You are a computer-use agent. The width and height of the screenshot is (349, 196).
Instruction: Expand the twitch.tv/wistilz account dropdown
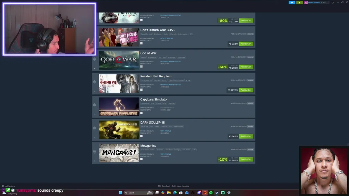pyautogui.click(x=321, y=2)
